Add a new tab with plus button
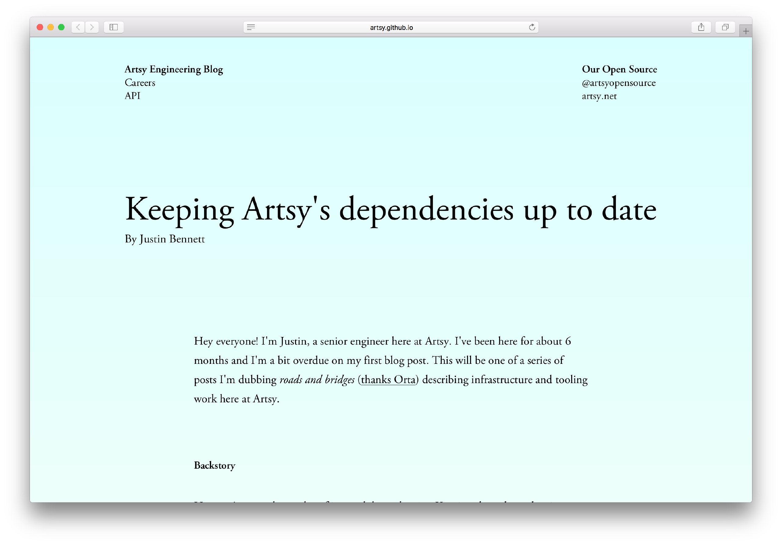The height and width of the screenshot is (545, 782). coord(746,31)
